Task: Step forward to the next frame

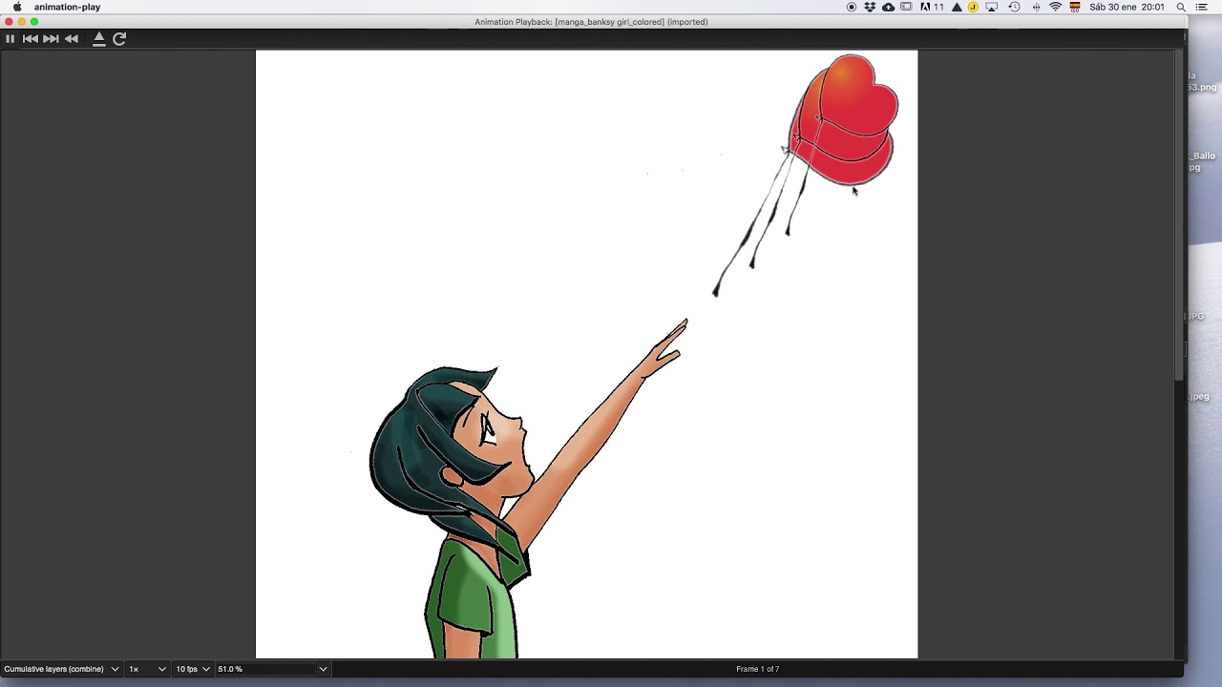Action: [51, 39]
